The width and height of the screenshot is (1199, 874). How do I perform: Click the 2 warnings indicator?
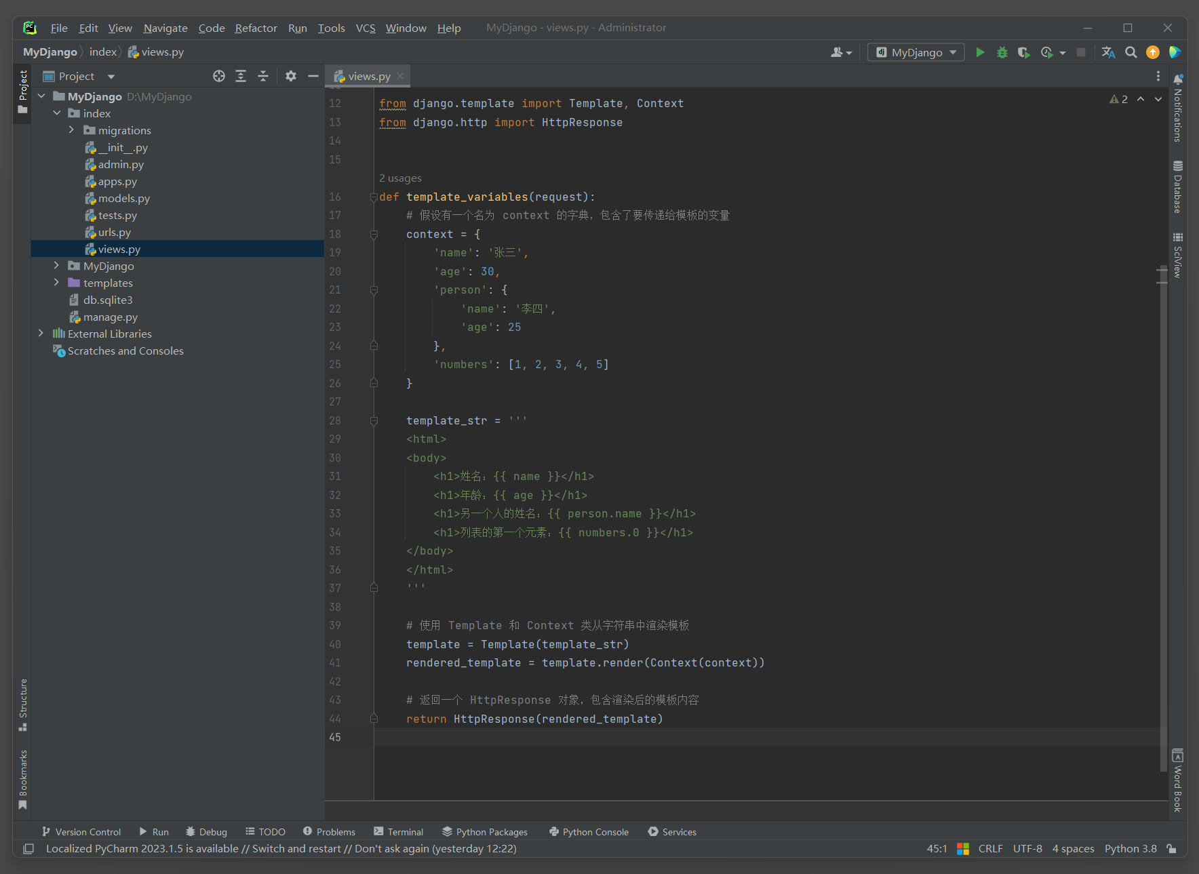[1119, 99]
